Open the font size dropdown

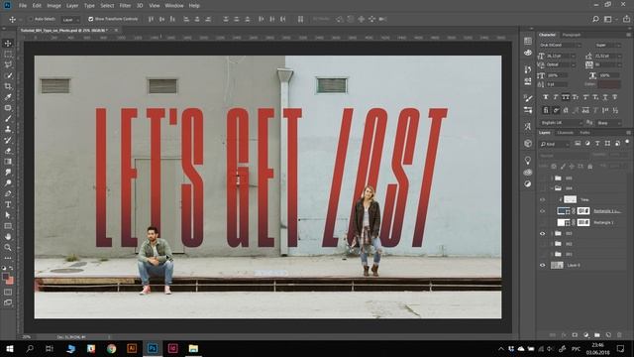click(x=561, y=56)
